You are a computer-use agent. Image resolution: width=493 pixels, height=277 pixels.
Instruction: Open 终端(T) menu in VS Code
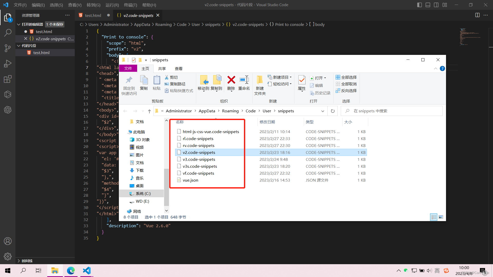(x=130, y=5)
